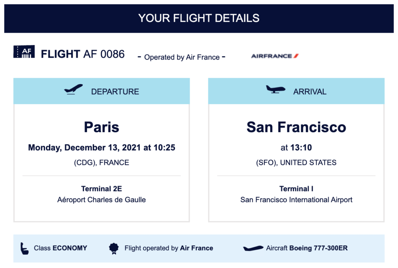Viewport: 398px width, 268px height.
Task: Click the Class ECONOMY label
Action: tap(60, 248)
